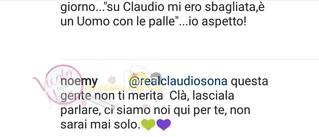Click the green heart emoji

tap(148, 125)
